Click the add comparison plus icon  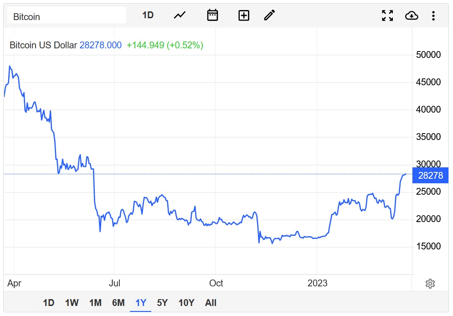pos(244,15)
